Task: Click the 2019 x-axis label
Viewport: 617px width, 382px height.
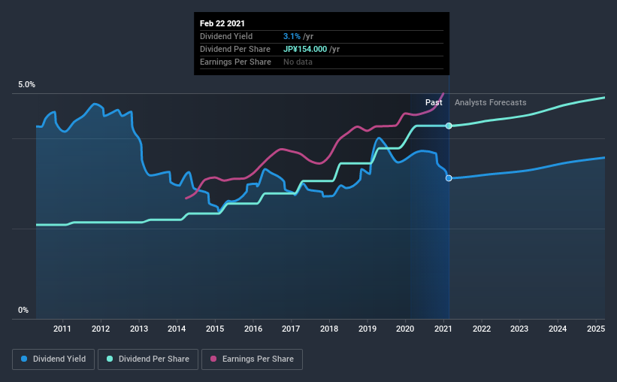Action: point(367,329)
